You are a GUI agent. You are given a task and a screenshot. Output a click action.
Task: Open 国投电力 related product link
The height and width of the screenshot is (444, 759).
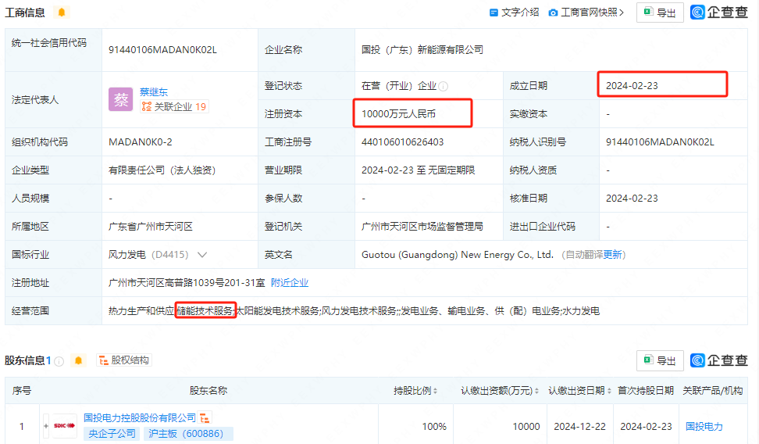pyautogui.click(x=704, y=427)
